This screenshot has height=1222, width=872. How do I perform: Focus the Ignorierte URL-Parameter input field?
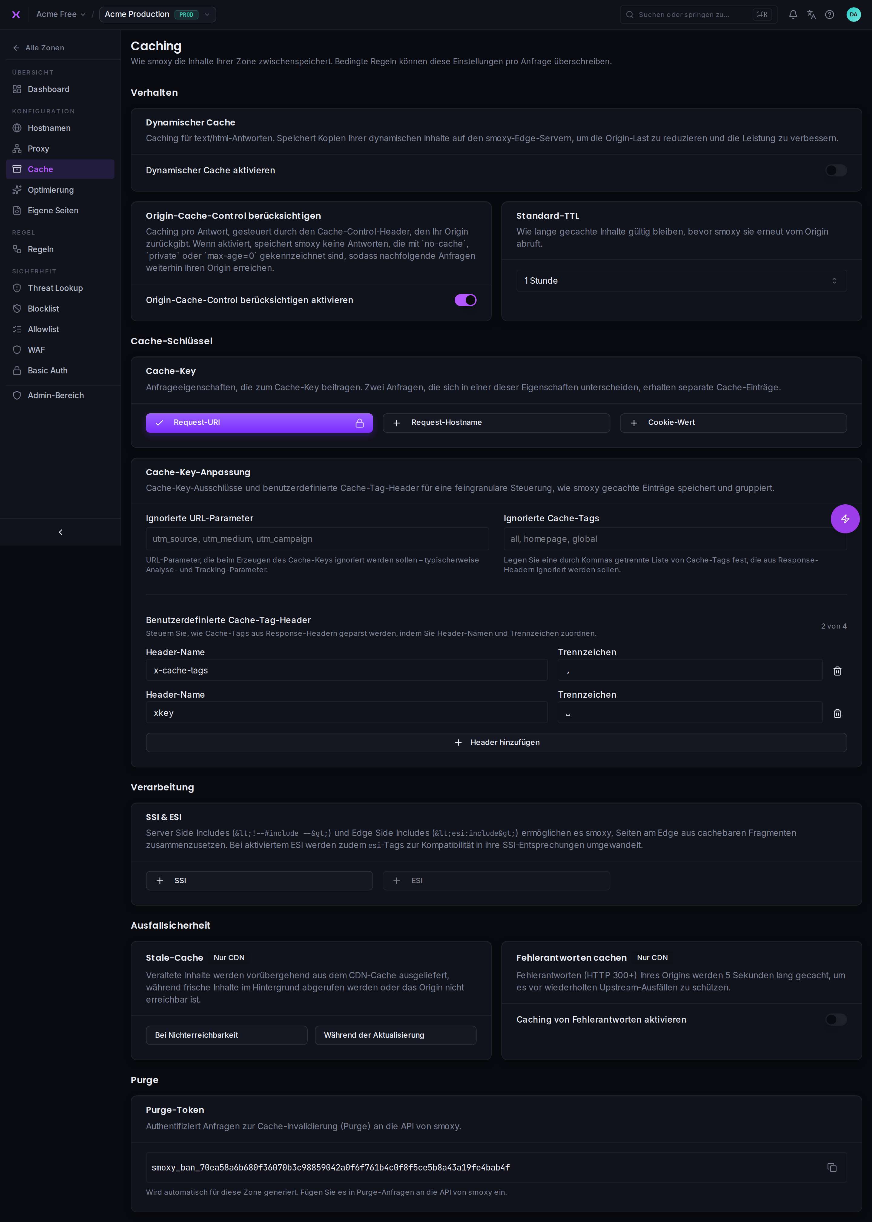pos(317,539)
